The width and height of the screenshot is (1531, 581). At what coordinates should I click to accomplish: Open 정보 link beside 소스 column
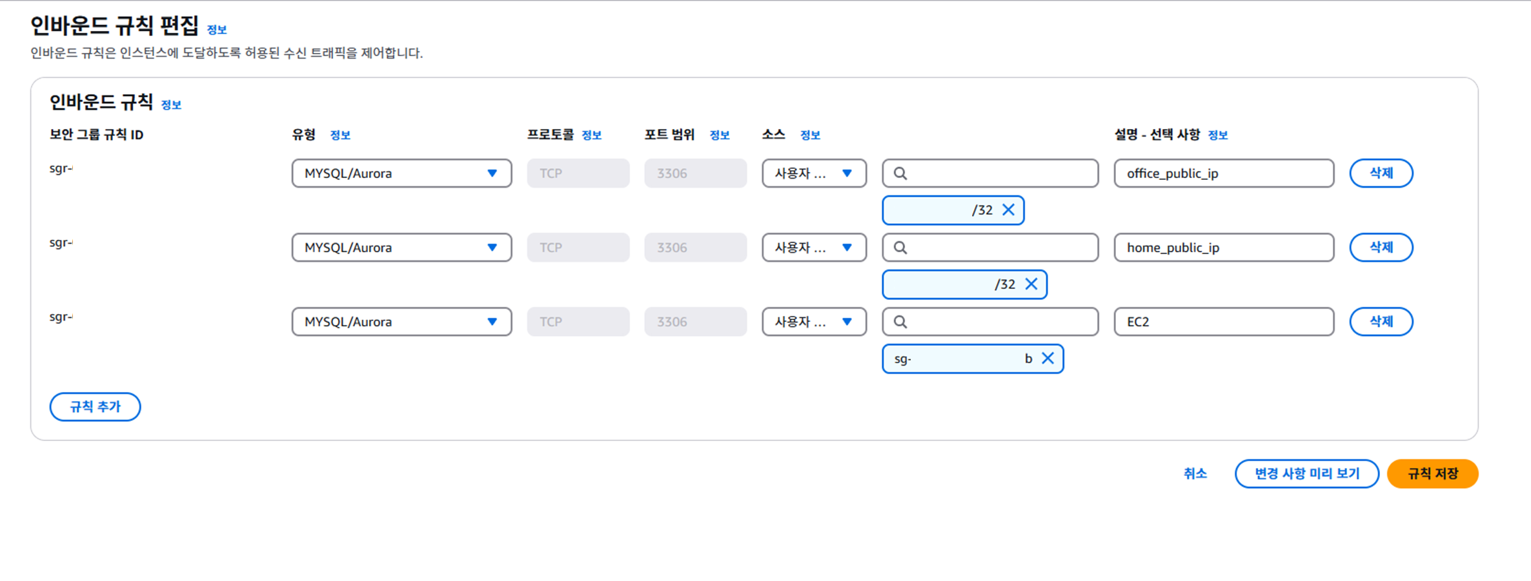(810, 135)
